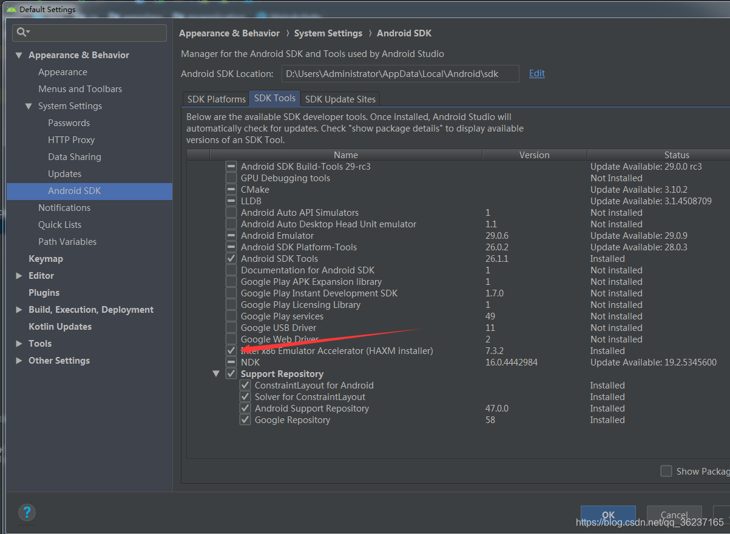Check Google Play APK Expansion library
The width and height of the screenshot is (730, 534).
coord(231,281)
